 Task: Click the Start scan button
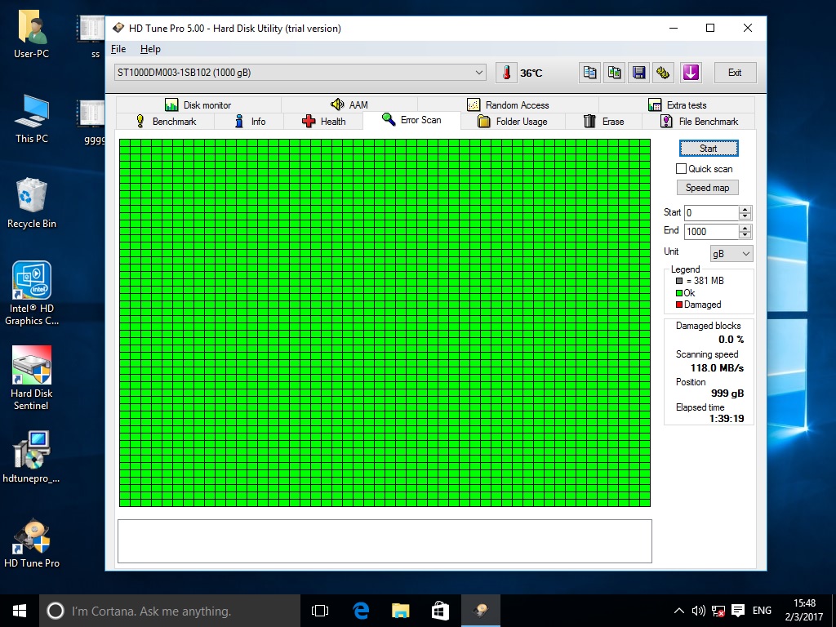click(709, 149)
